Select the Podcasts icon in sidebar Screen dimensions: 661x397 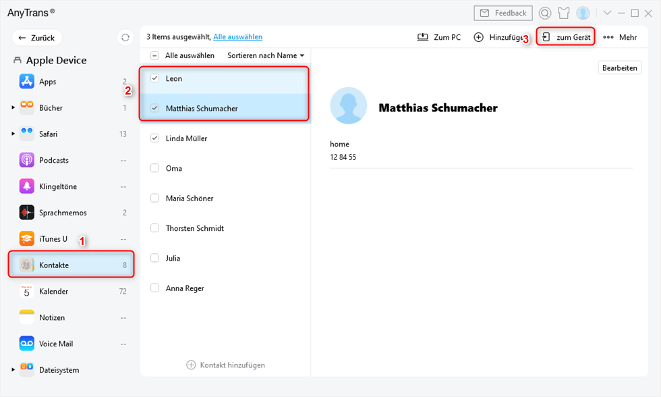point(27,161)
